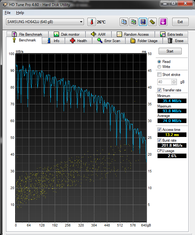
Task: Click the Maximum 93.8 MB/s value
Action: coord(172,111)
